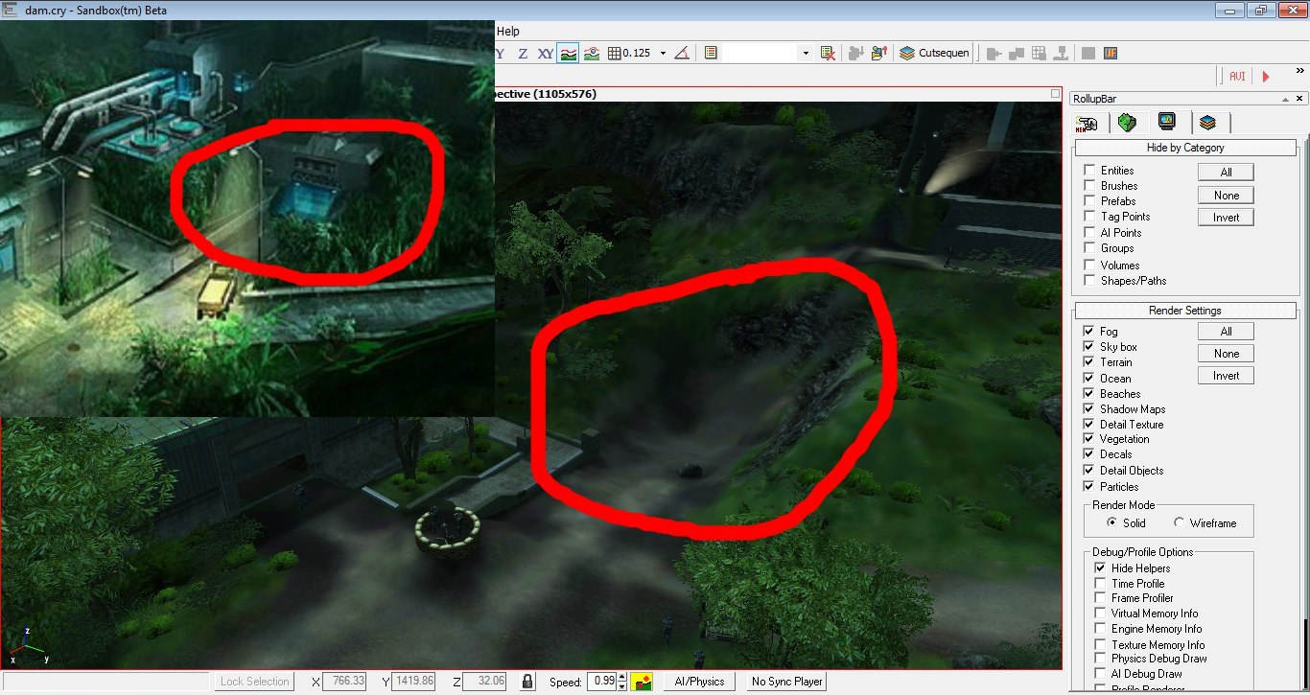This screenshot has height=695, width=1310.
Task: Enable the Frame Profiler checkbox
Action: click(x=1100, y=598)
